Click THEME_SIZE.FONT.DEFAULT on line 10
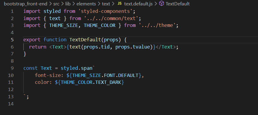The height and width of the screenshot is (115, 258). 105,75
